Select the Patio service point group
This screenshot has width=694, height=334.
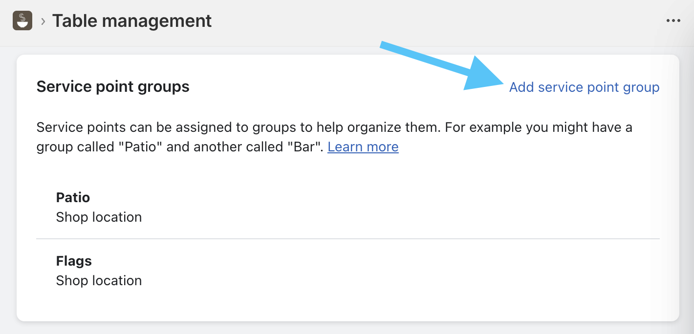[73, 198]
